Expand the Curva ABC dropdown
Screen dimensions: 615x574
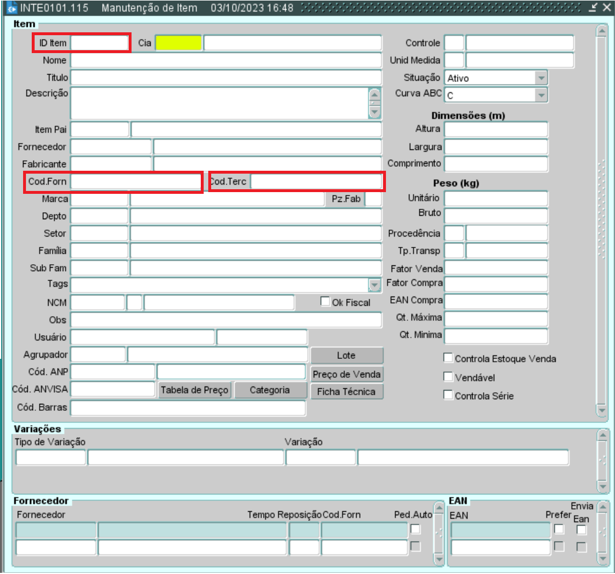click(x=541, y=95)
